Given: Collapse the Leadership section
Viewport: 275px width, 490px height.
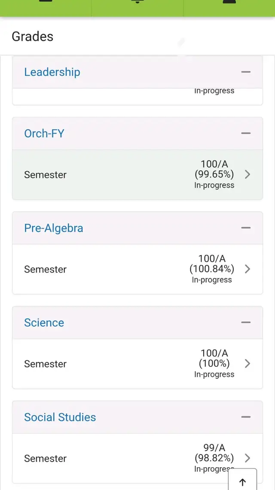Looking at the screenshot, I should tap(246, 72).
